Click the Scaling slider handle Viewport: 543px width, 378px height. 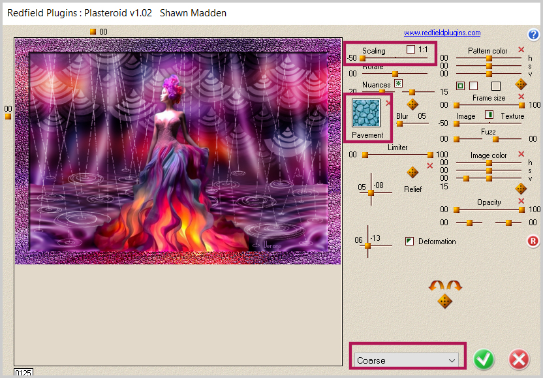[x=363, y=59]
